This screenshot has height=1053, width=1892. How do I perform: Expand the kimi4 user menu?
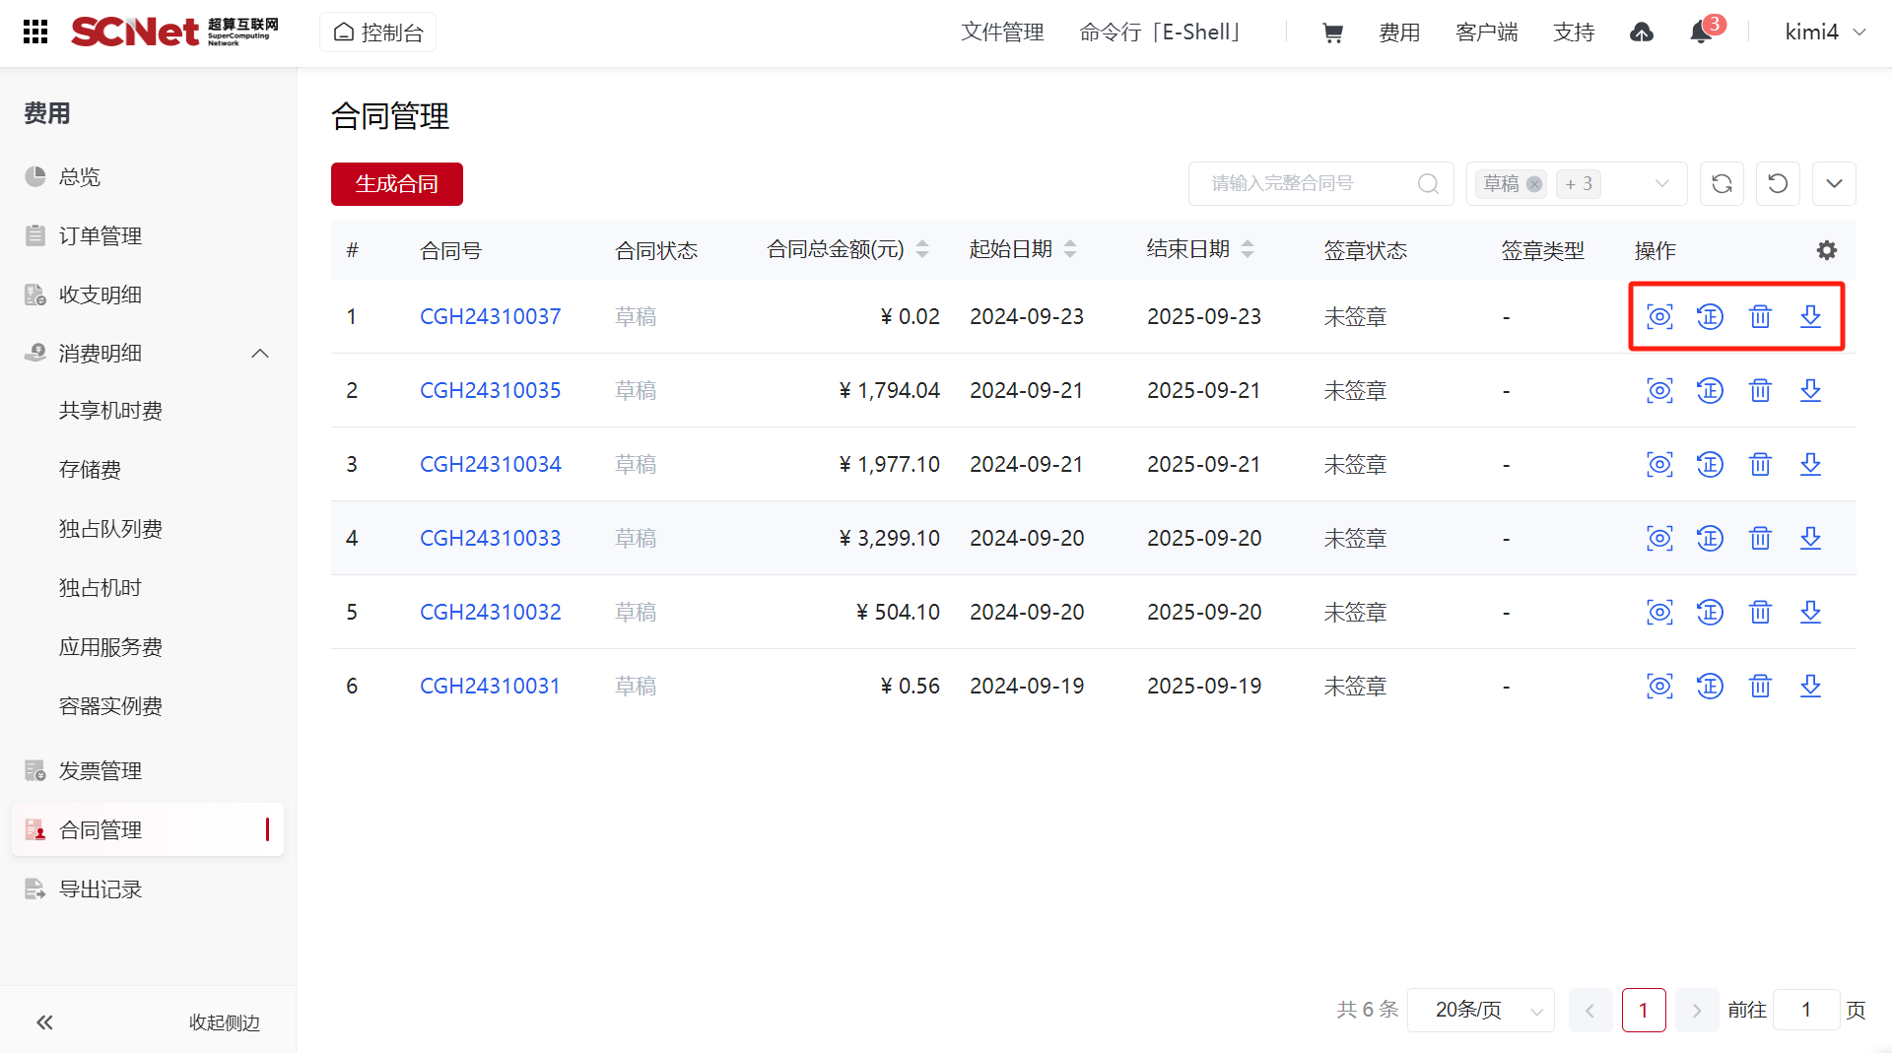[1824, 33]
